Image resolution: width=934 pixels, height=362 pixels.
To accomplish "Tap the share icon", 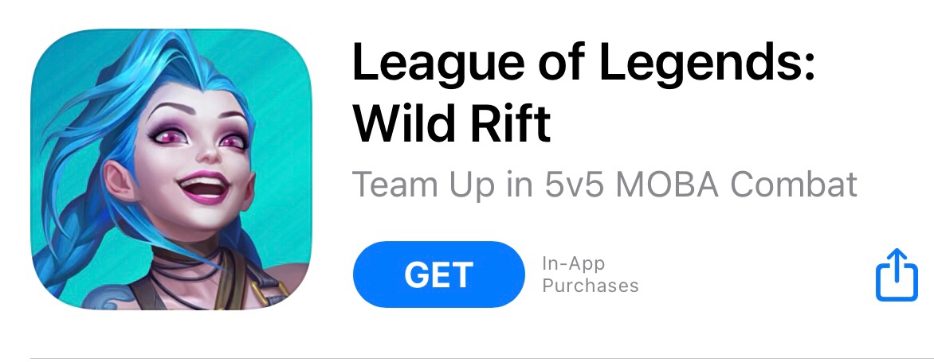I will click(896, 274).
